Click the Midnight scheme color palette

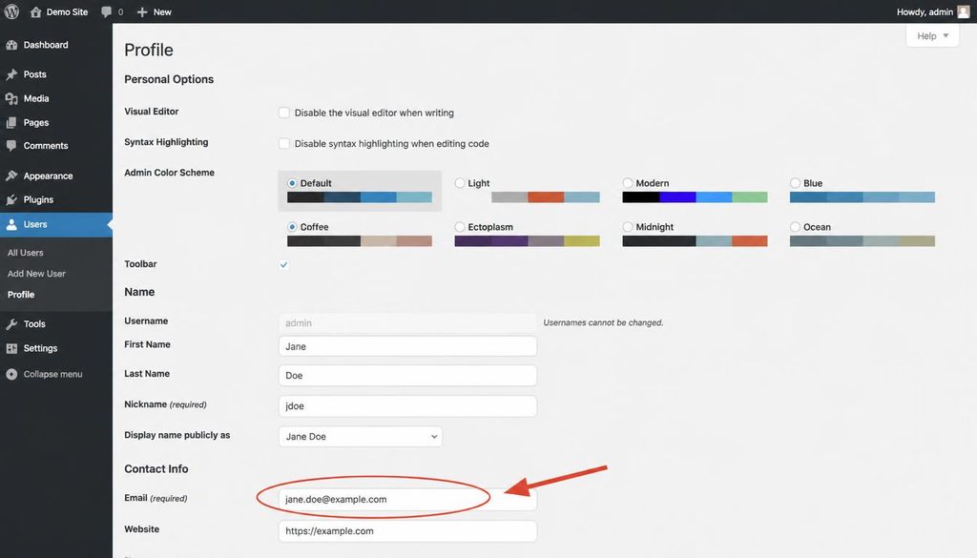[695, 241]
